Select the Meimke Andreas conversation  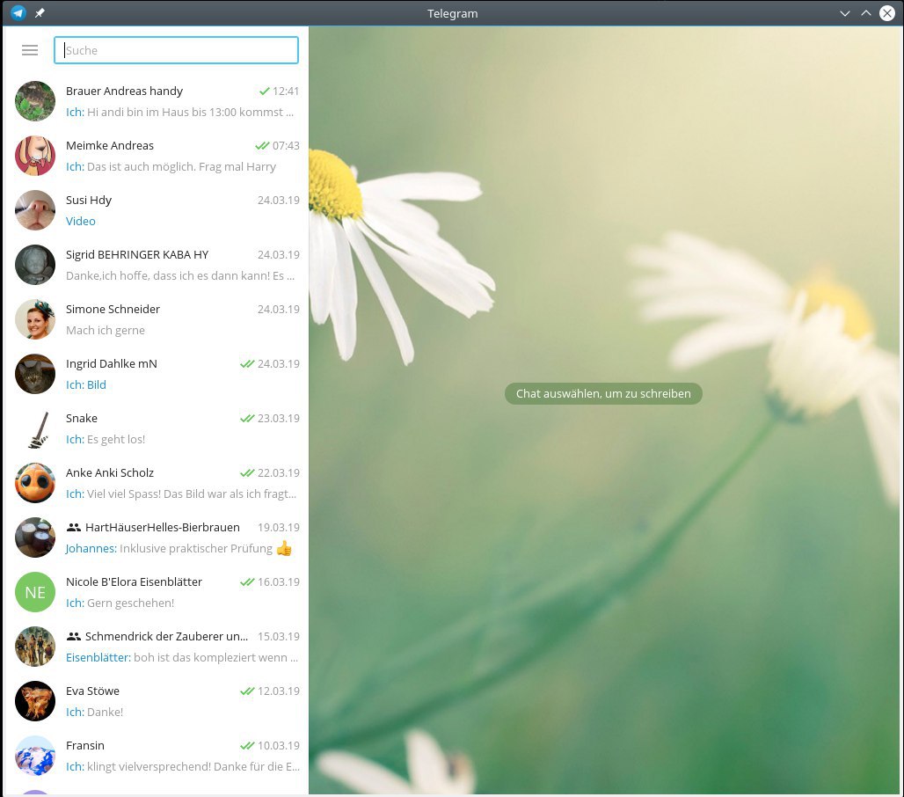coord(158,156)
